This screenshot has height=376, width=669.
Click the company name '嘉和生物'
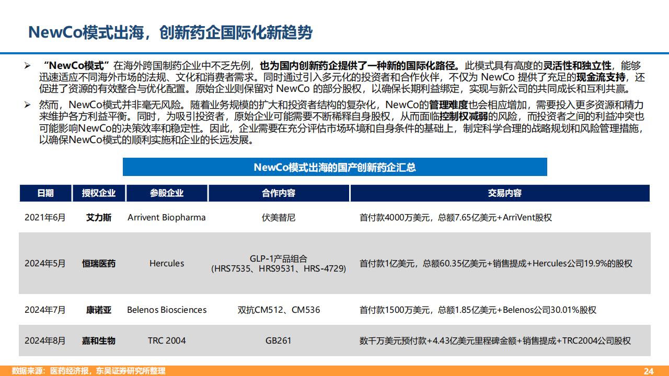coord(99,340)
